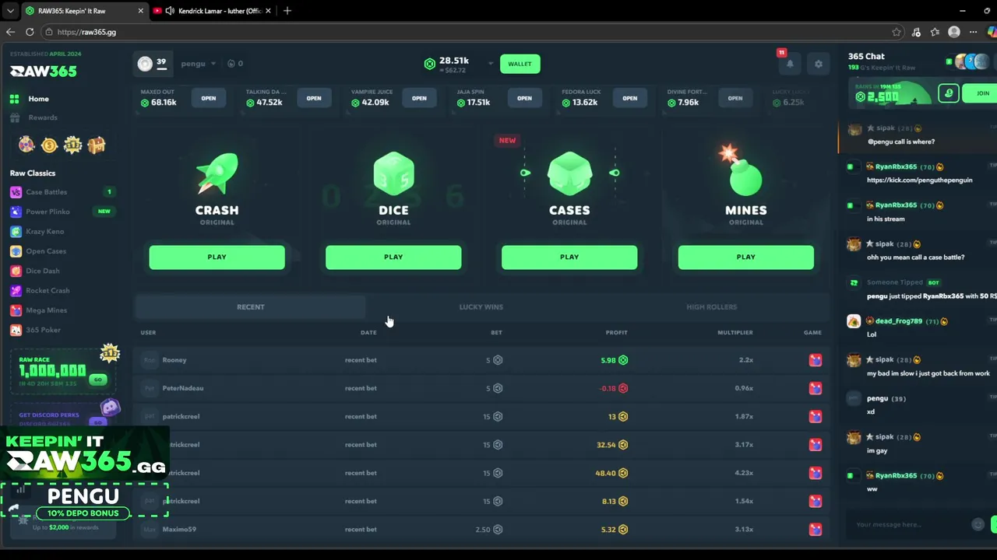Switch to the Lucky Wins tab
997x560 pixels.
tap(481, 307)
